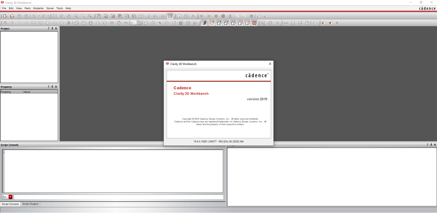
Task: Open the View menu
Action: click(19, 8)
